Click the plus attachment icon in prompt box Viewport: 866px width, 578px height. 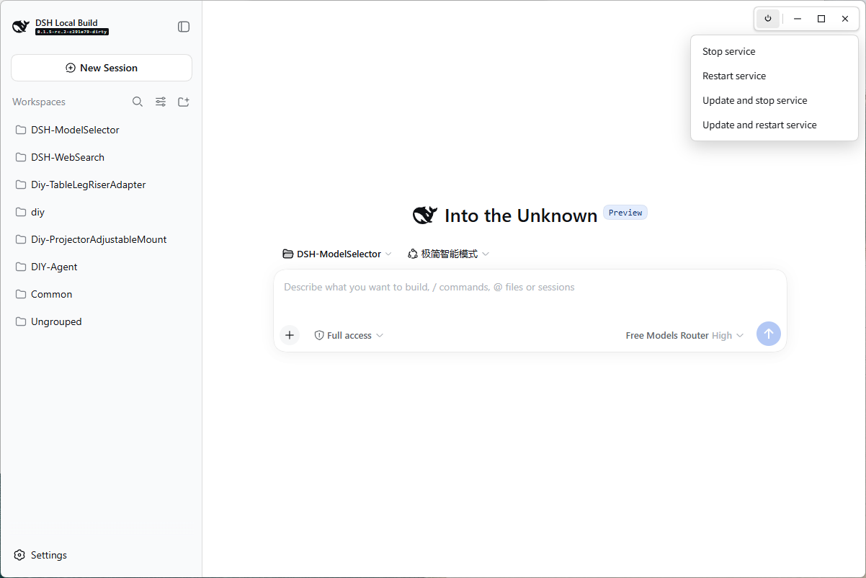[x=290, y=335]
